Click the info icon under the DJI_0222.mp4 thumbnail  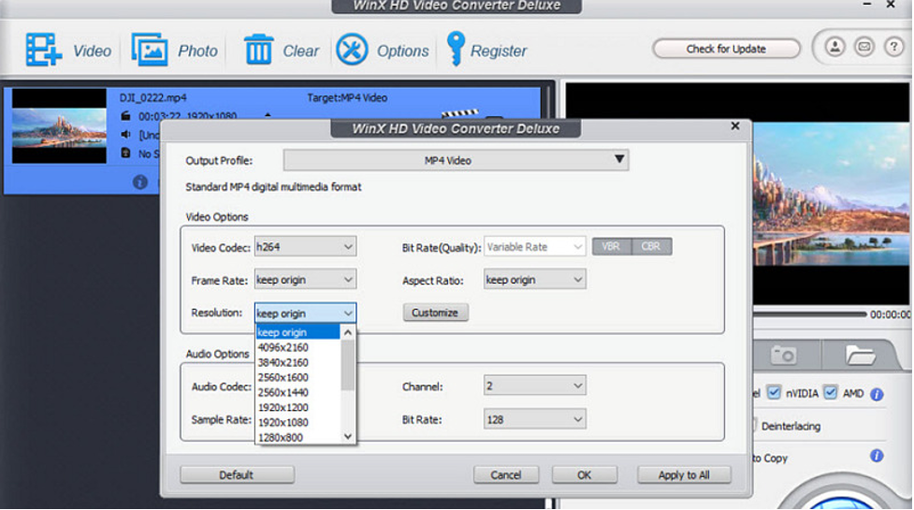[139, 182]
